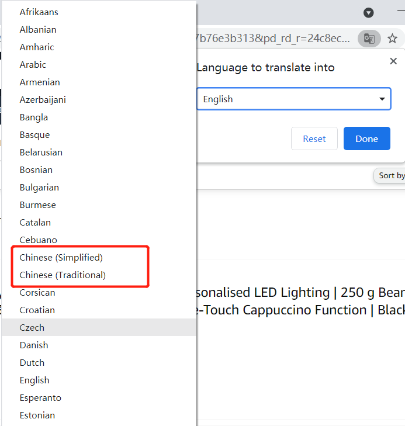Select Bulgarian in the list
The image size is (405, 426).
point(99,188)
